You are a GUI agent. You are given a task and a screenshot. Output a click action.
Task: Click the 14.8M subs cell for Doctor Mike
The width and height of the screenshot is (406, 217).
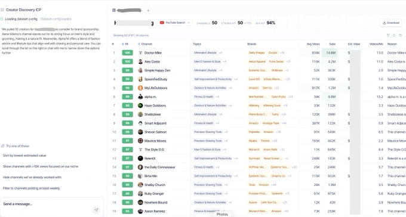[x=330, y=53]
